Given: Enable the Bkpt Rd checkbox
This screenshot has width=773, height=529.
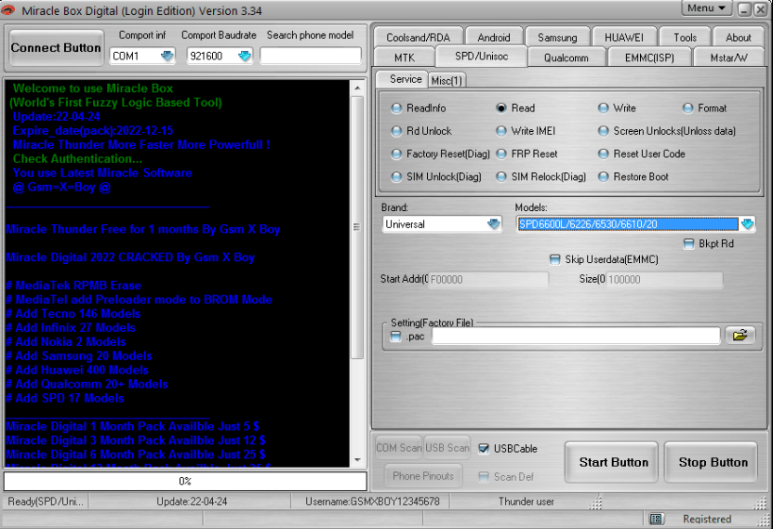Looking at the screenshot, I should pyautogui.click(x=688, y=244).
